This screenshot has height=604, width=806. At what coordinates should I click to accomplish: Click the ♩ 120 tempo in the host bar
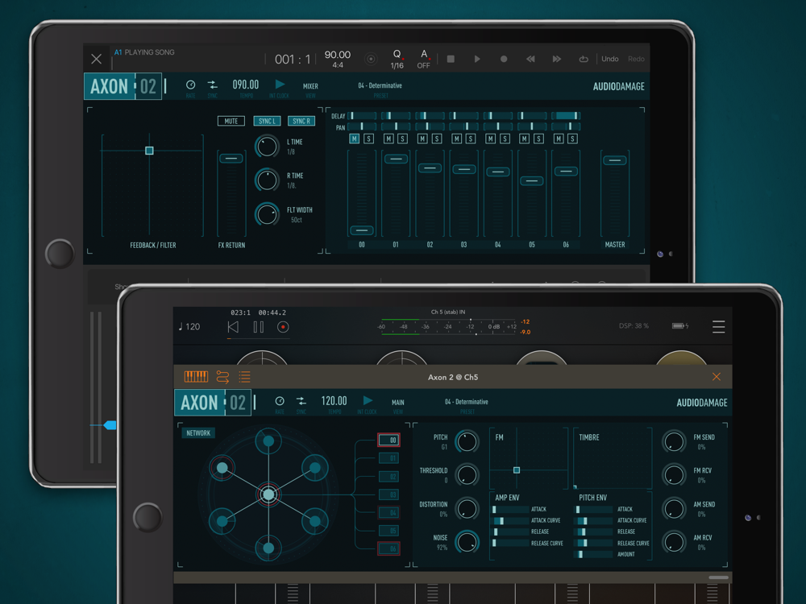click(x=189, y=327)
